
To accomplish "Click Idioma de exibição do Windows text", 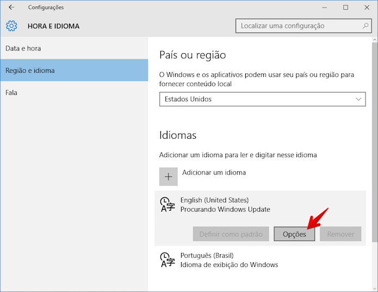I will tap(229, 265).
